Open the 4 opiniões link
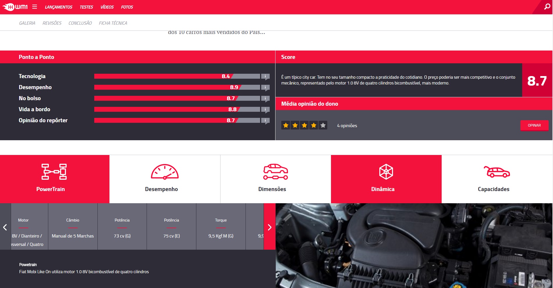 pyautogui.click(x=347, y=125)
